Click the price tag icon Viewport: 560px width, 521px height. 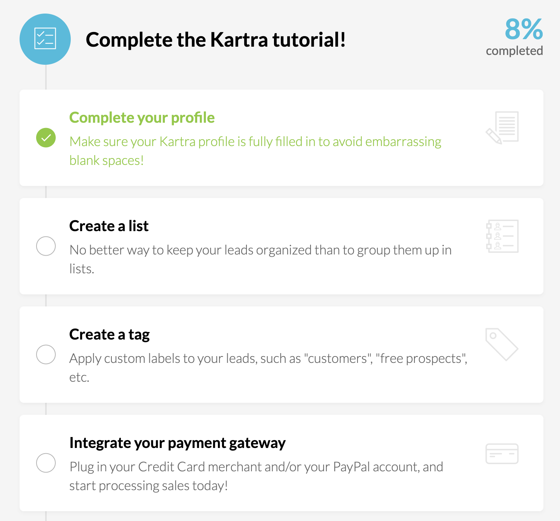click(502, 344)
